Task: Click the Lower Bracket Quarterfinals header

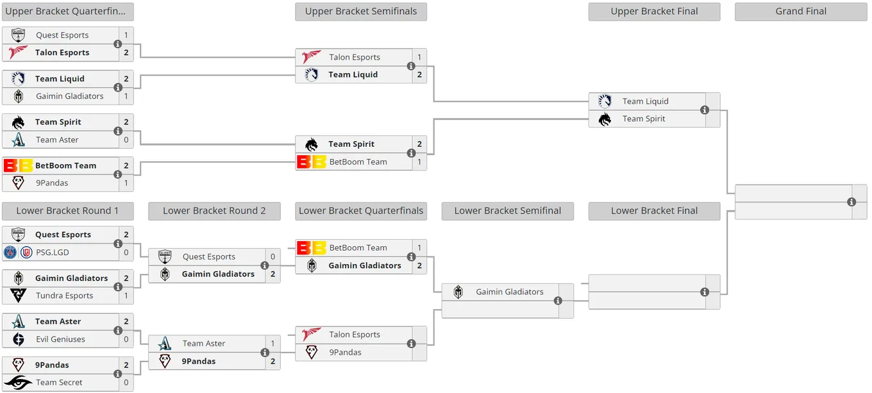Action: pos(361,211)
